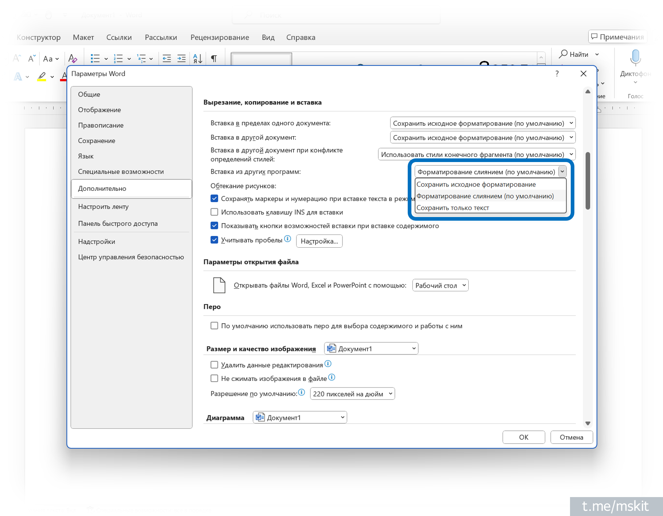Open Рабочий стол file opening dropdown
Screen dimensions: 663x516
point(440,285)
